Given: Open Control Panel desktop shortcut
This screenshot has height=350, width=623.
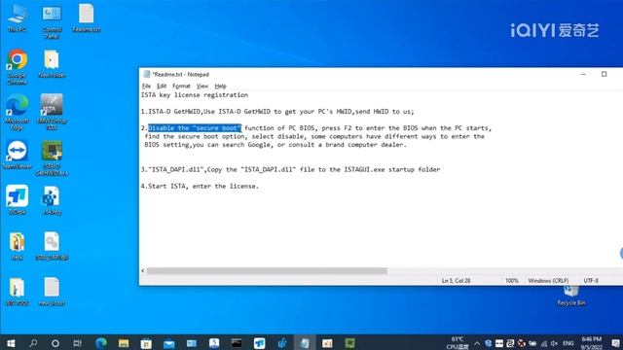Looking at the screenshot, I should [x=52, y=21].
